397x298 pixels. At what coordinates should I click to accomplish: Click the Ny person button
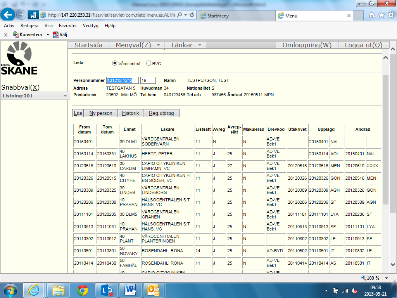pyautogui.click(x=101, y=113)
